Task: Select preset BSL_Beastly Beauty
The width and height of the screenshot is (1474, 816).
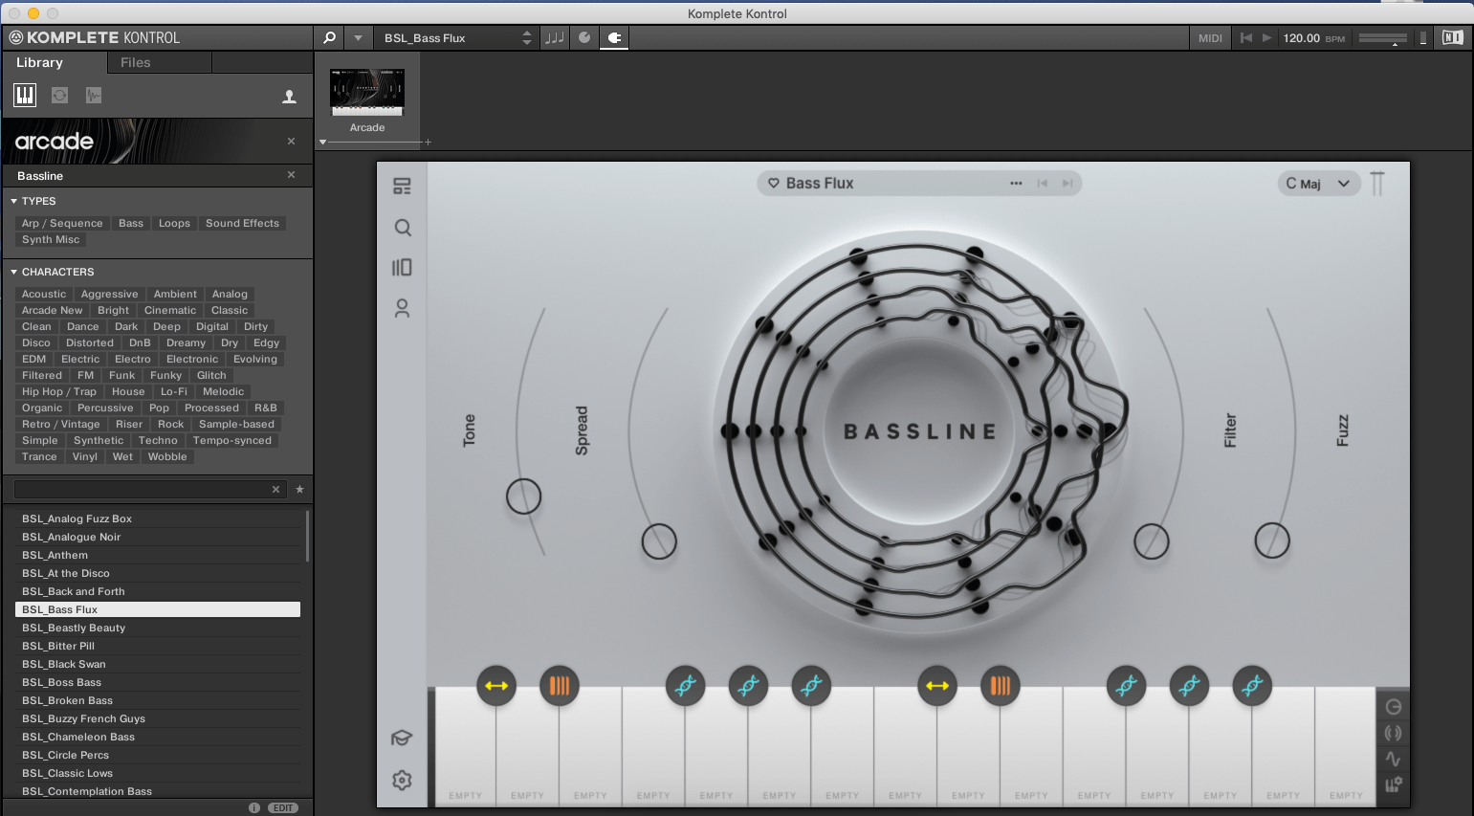Action: coord(158,628)
